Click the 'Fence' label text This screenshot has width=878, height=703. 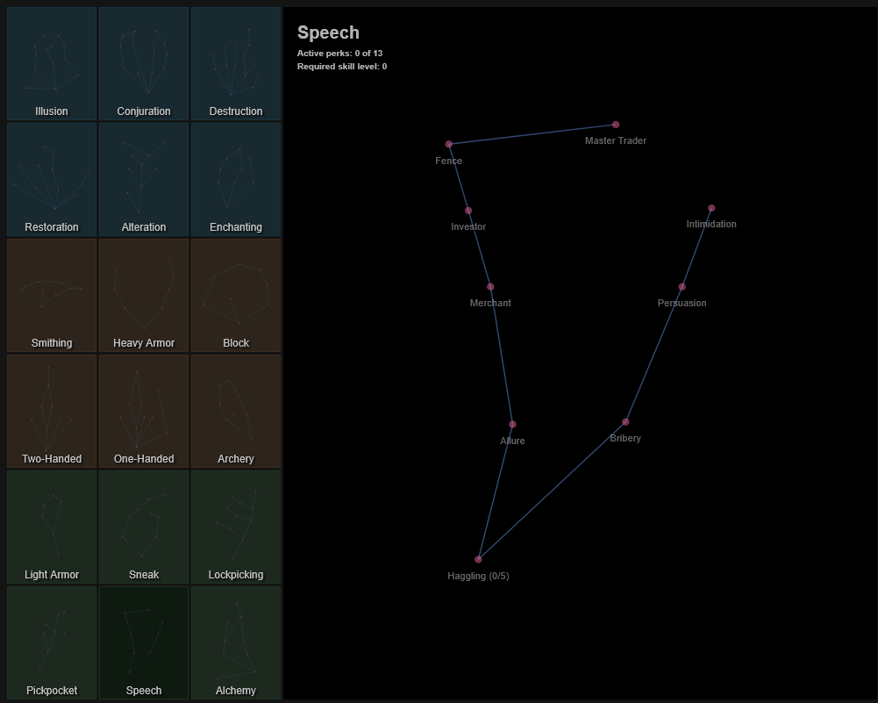click(448, 161)
